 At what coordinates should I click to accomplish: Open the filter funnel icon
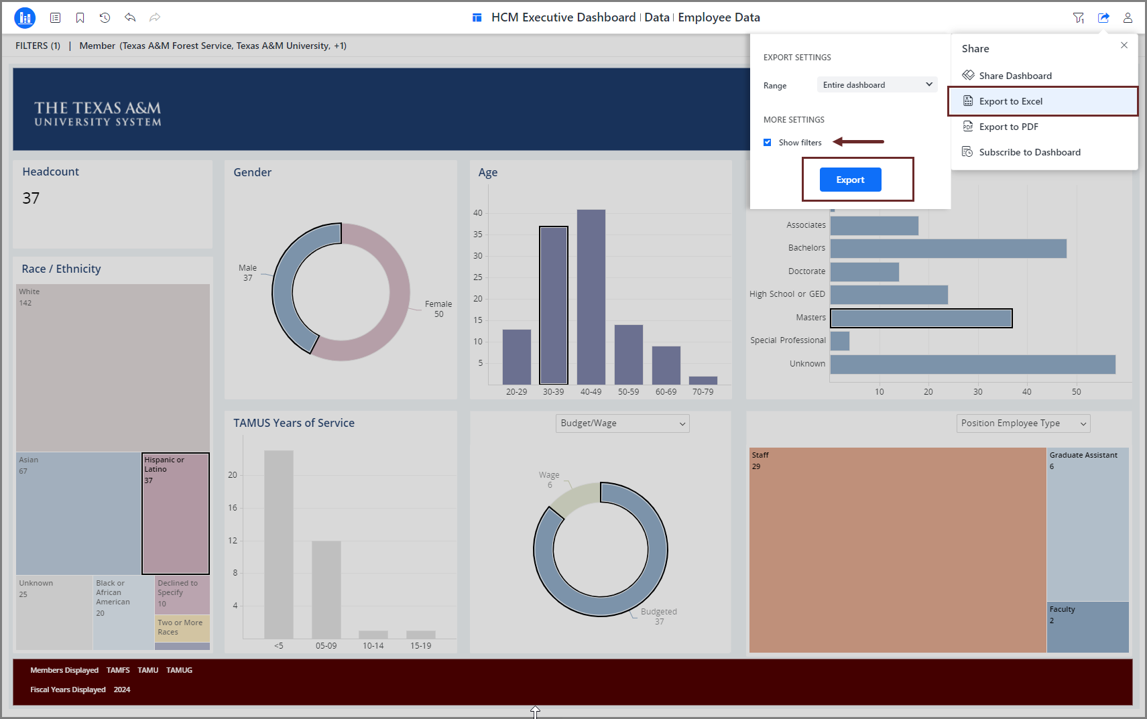point(1078,18)
